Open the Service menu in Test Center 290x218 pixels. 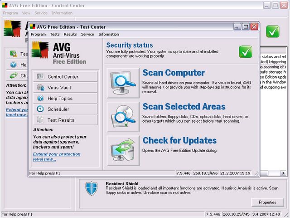click(x=87, y=35)
